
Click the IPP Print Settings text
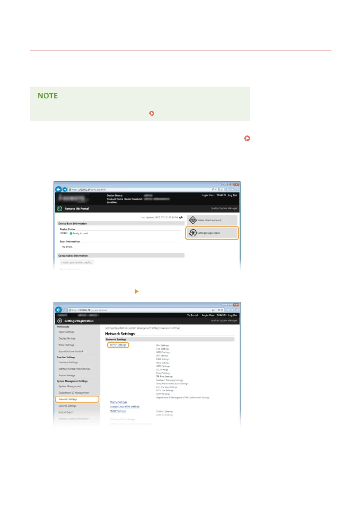164,377
